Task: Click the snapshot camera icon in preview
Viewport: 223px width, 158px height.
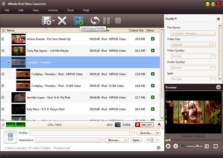Action: coord(216,146)
